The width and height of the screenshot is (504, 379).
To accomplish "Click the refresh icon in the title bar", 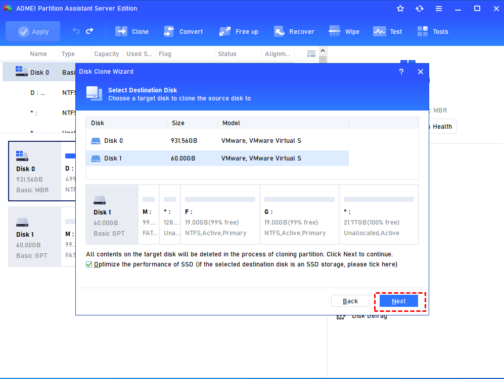I will [x=420, y=8].
